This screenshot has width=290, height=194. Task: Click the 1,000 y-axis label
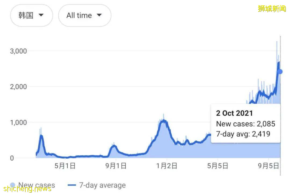19,122
